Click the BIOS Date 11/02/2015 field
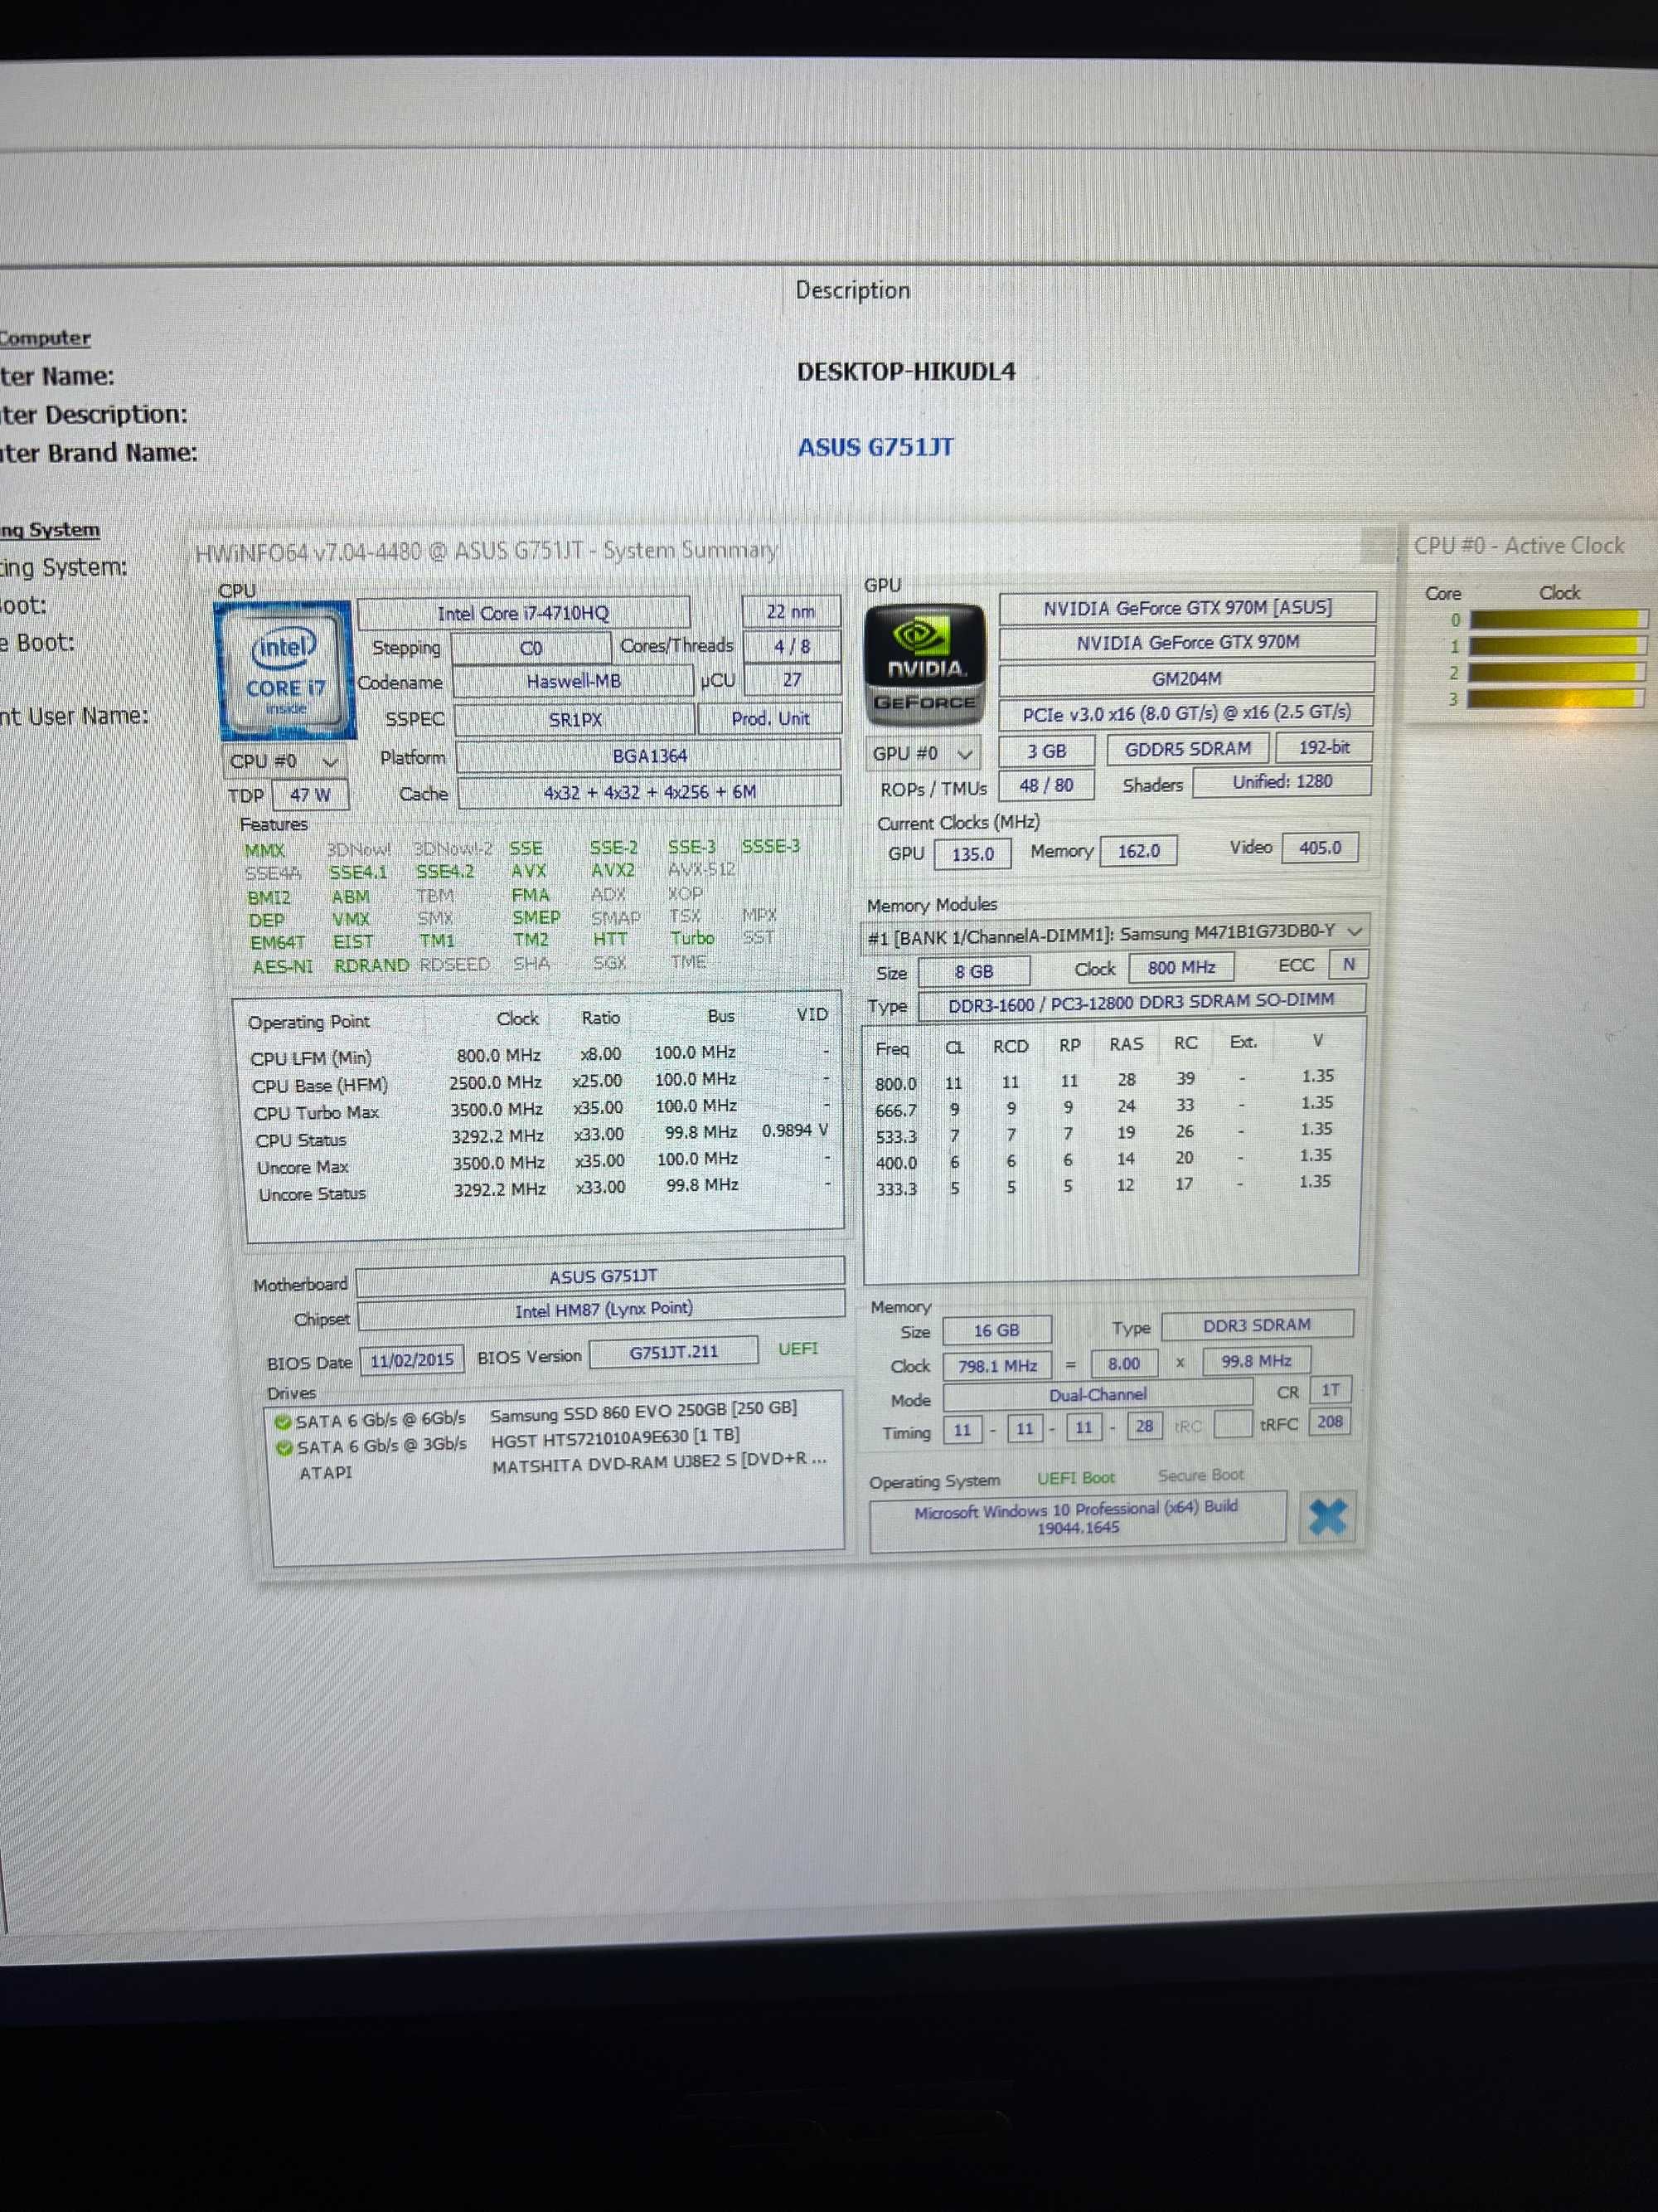The height and width of the screenshot is (2212, 1658). pyautogui.click(x=412, y=1361)
